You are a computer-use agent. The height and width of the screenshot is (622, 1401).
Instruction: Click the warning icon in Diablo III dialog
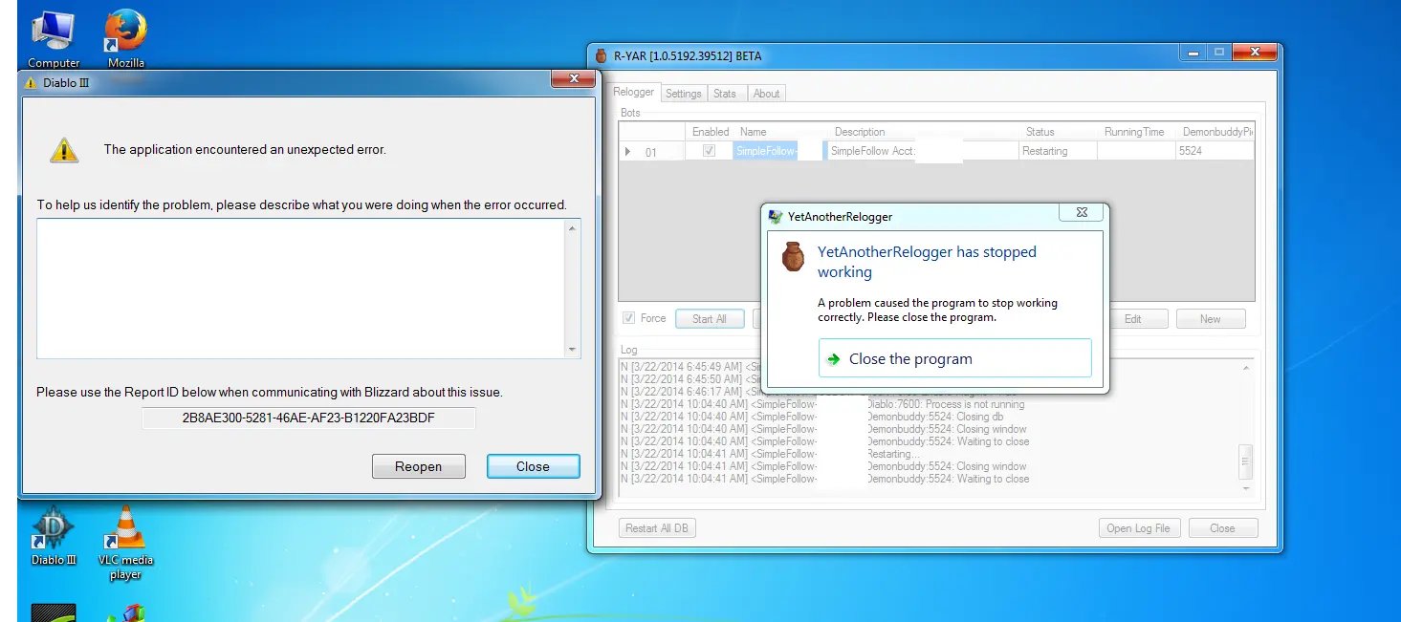pos(64,149)
